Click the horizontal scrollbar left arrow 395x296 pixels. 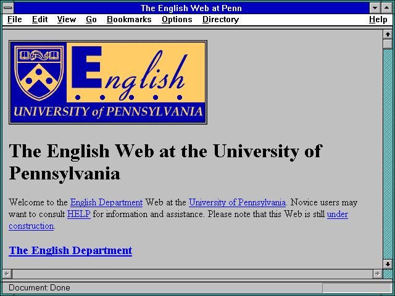click(x=7, y=274)
